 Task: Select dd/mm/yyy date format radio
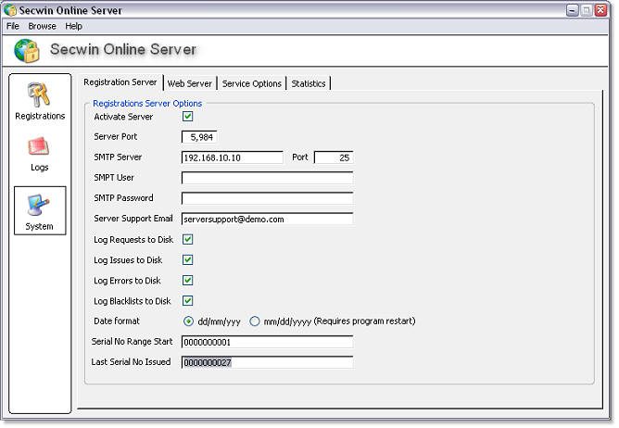pos(188,321)
